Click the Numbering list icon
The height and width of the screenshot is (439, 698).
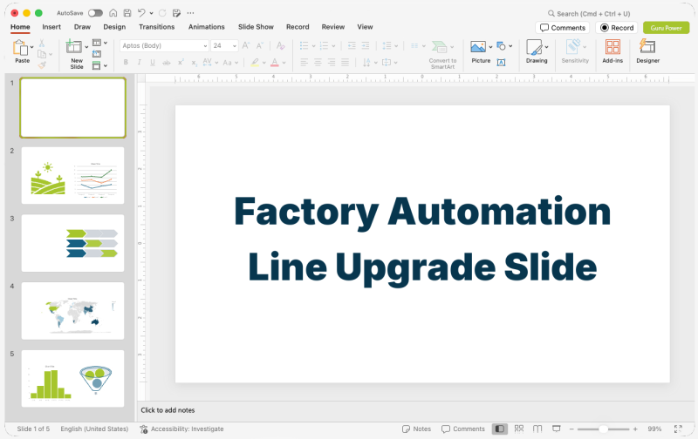(325, 45)
